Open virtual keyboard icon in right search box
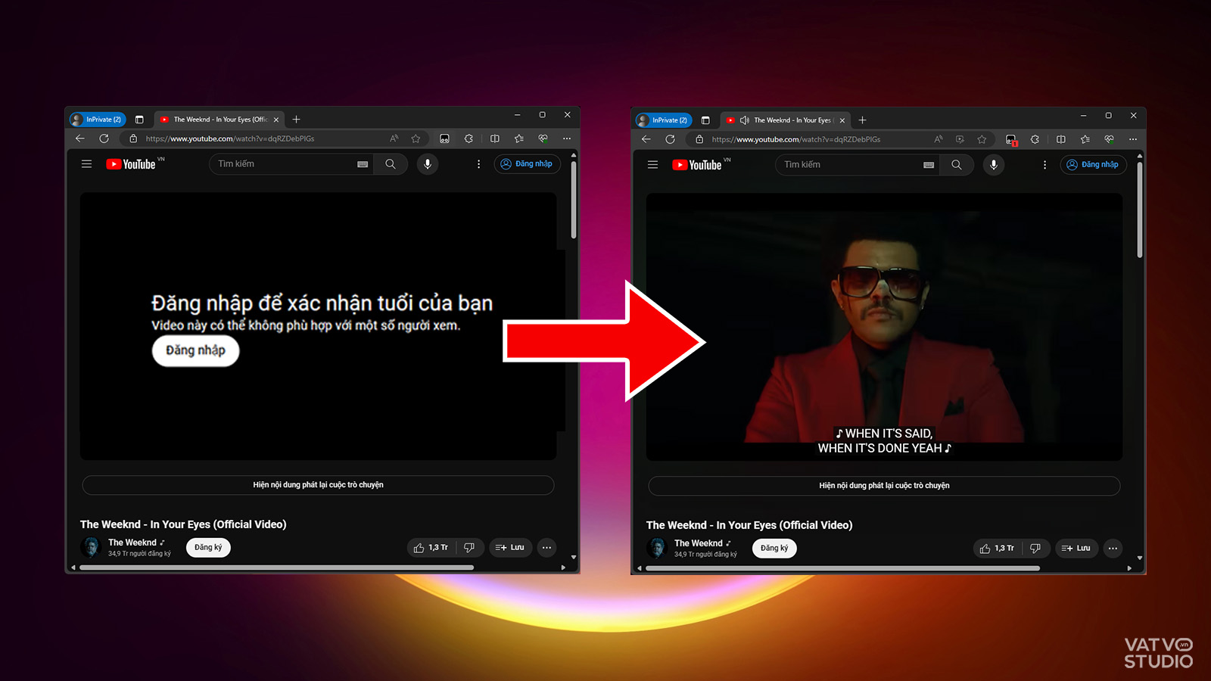1211x681 pixels. pos(929,164)
